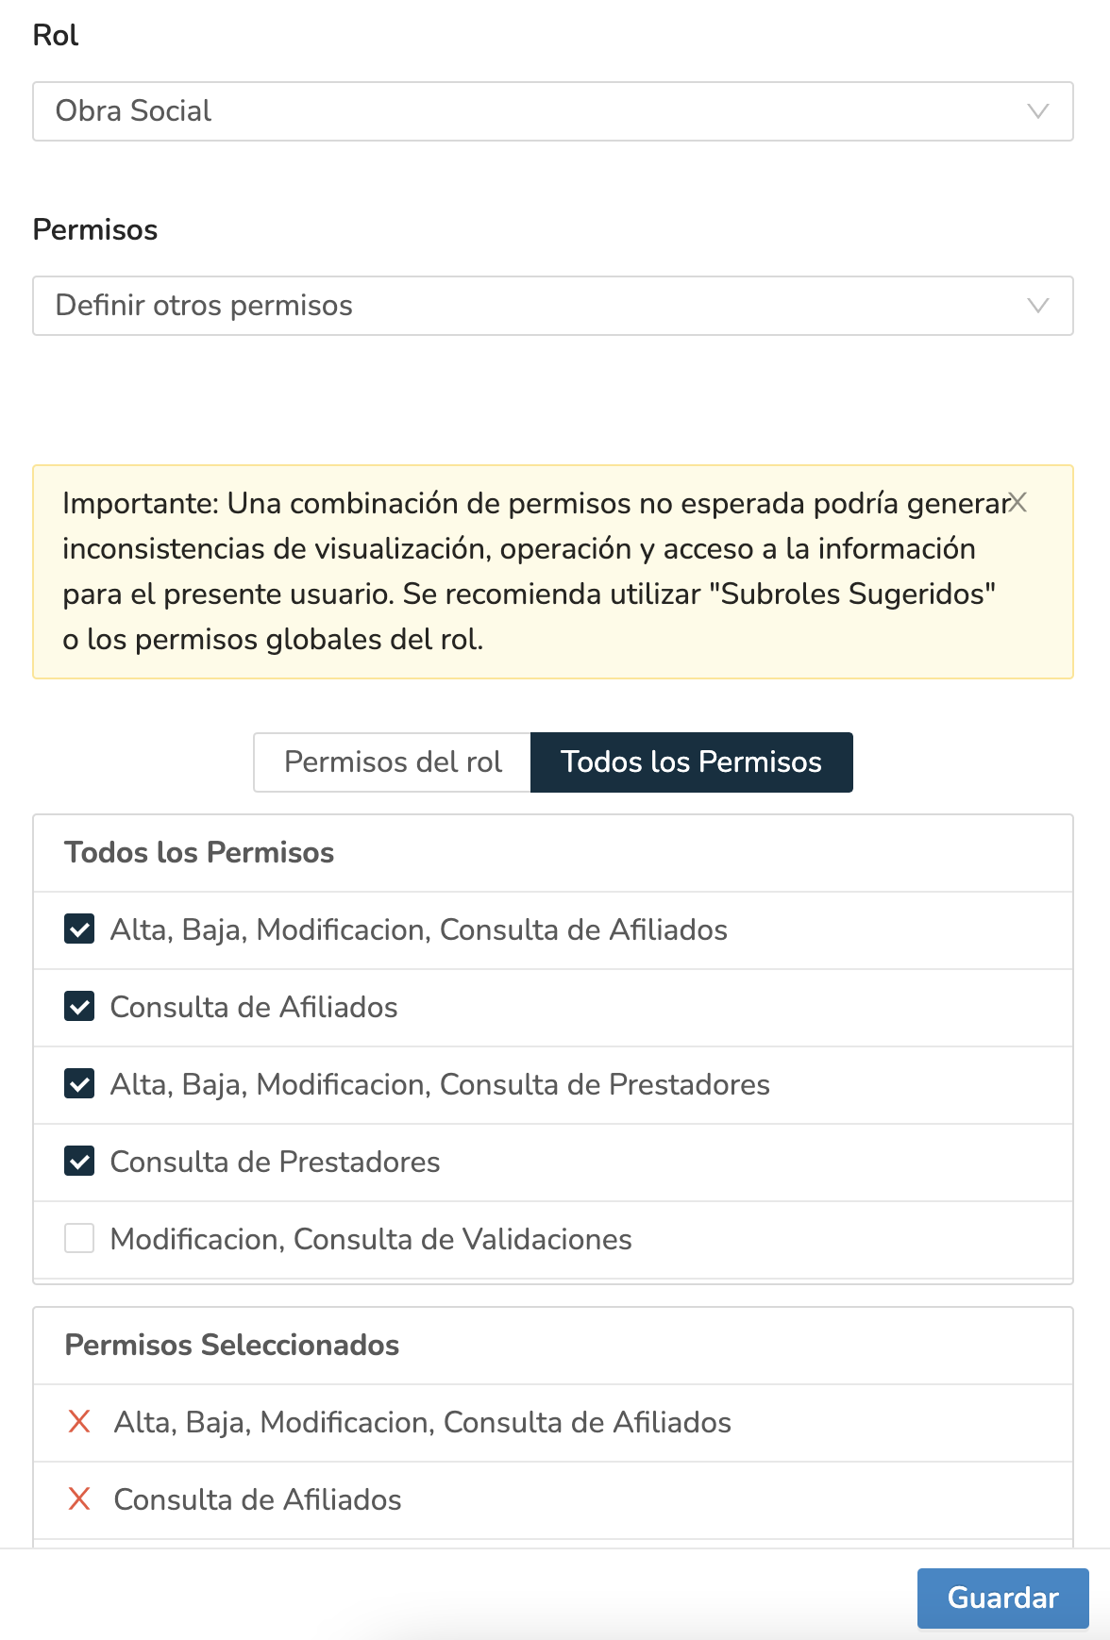Open the Rol dropdown showing Obra Social
Screen dimensions: 1110x1640
pos(552,111)
